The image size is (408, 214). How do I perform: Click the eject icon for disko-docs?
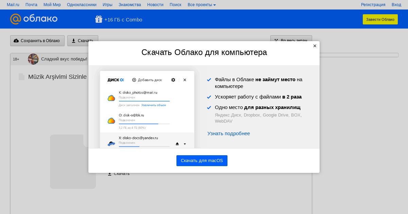click(x=177, y=144)
